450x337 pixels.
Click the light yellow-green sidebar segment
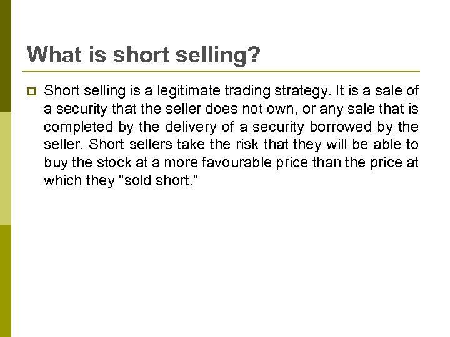tap(5, 168)
